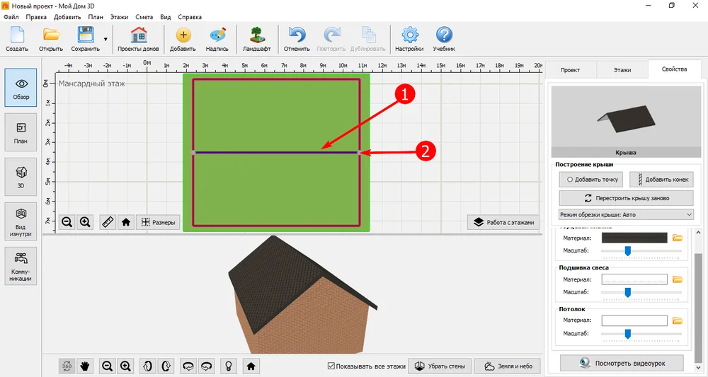Open the Вид menu
Image resolution: width=708 pixels, height=377 pixels.
165,17
